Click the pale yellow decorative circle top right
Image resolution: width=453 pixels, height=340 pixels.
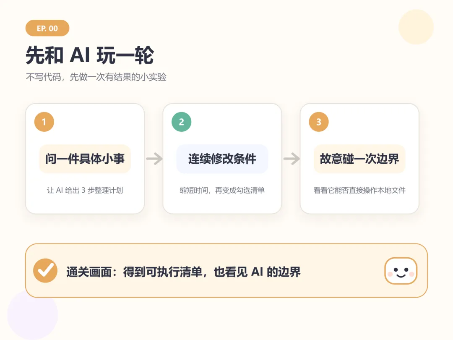[x=416, y=27]
